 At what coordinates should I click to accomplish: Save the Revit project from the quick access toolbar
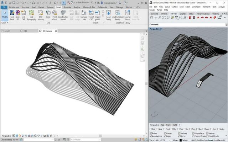tap(14, 3)
